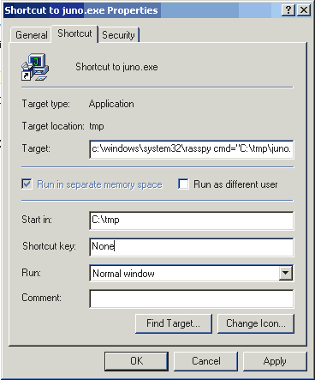Open the Security tab

coord(118,35)
